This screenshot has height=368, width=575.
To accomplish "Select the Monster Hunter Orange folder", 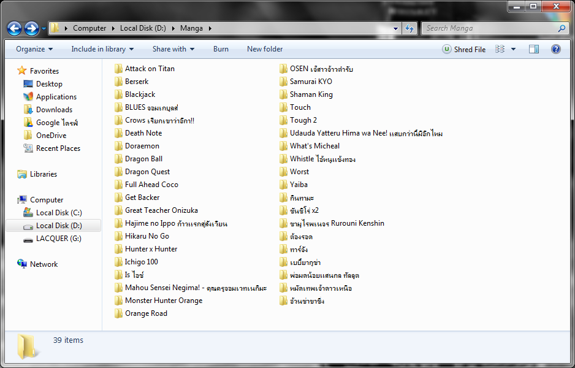I will pos(158,300).
